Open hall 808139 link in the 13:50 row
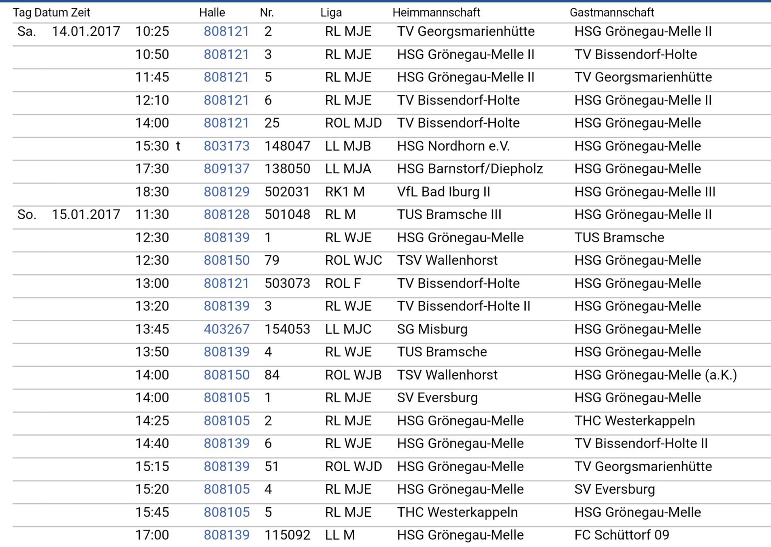Image resolution: width=771 pixels, height=547 pixels. (226, 352)
